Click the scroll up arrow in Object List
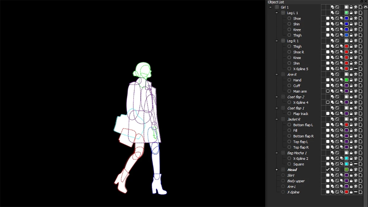 click(x=365, y=7)
